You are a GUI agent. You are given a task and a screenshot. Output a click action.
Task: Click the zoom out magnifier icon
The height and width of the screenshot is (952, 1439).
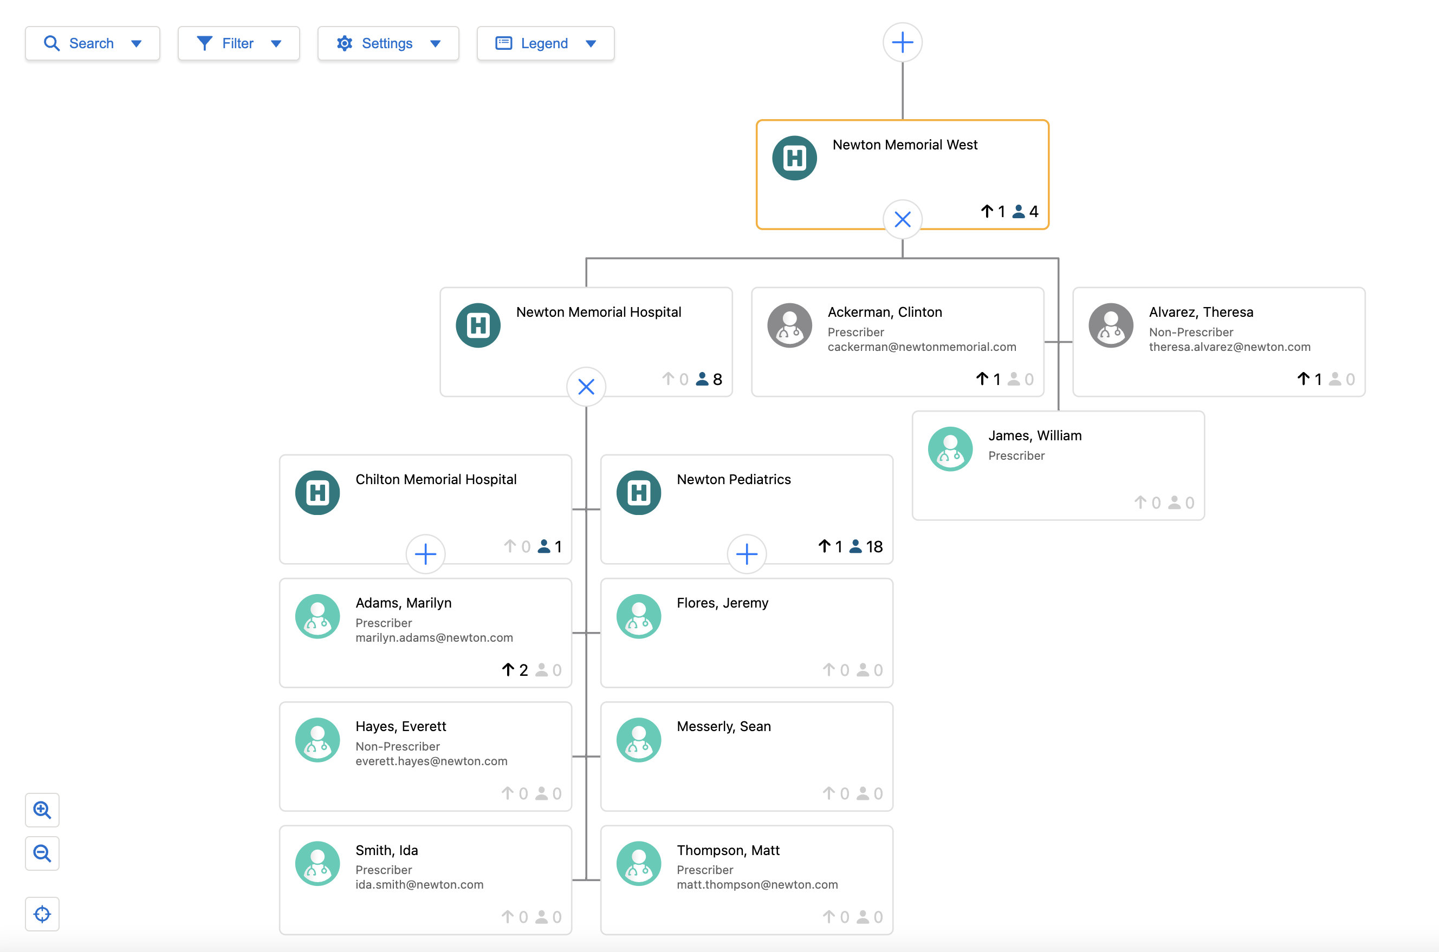point(42,853)
